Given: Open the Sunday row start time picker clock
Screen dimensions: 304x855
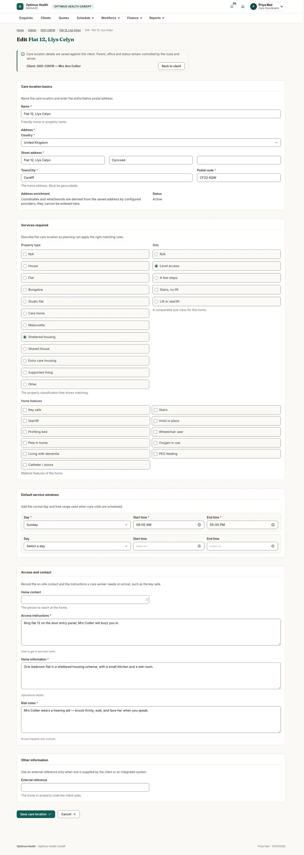Looking at the screenshot, I should [199, 525].
